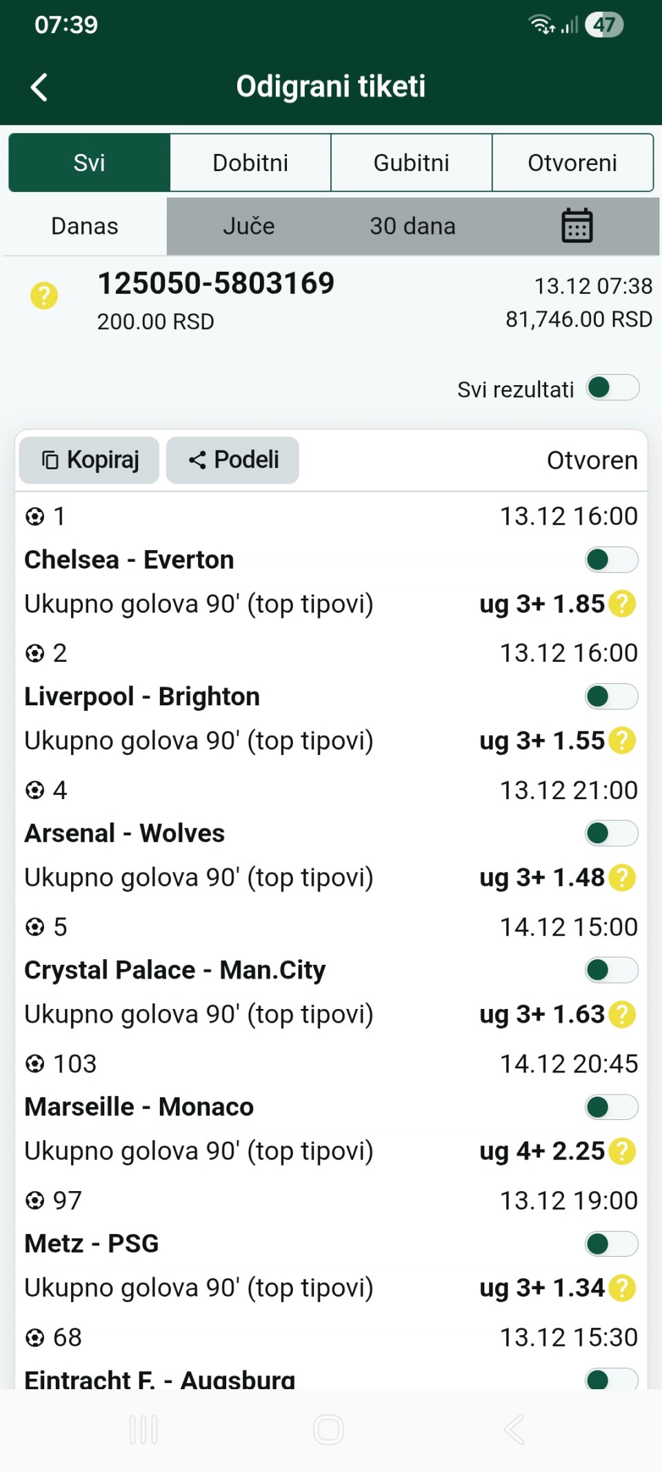Tap ticket number 125050-5803169
Image resolution: width=662 pixels, height=1472 pixels.
click(x=216, y=284)
